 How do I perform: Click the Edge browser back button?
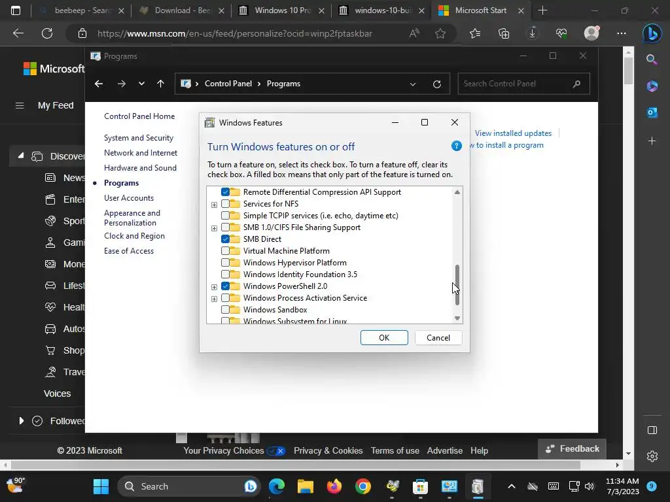(x=18, y=33)
